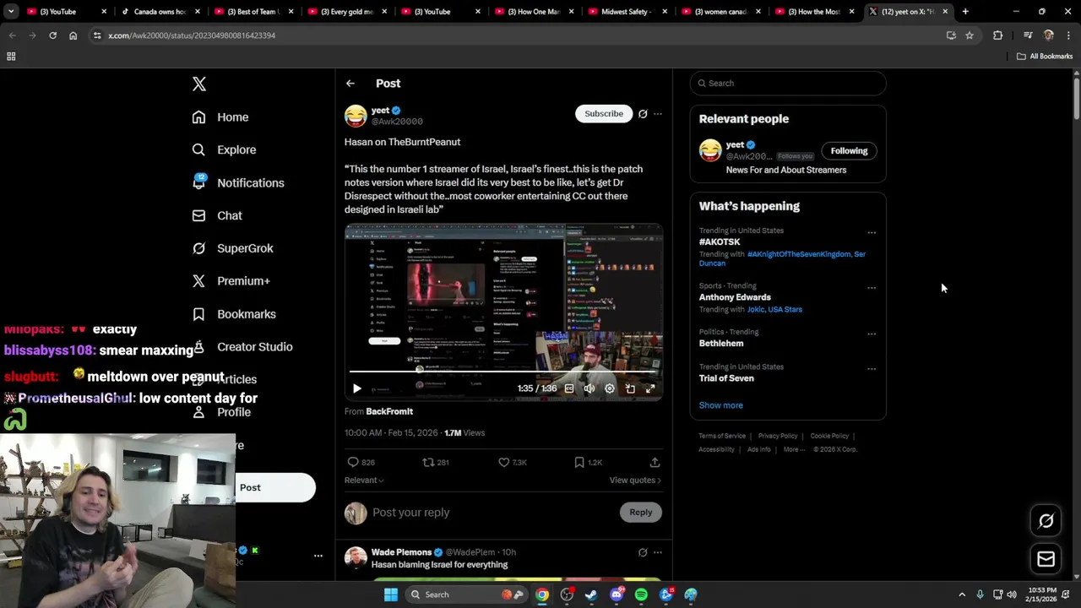Open more options for Bethlehem trend
The image size is (1081, 608).
pos(872,334)
